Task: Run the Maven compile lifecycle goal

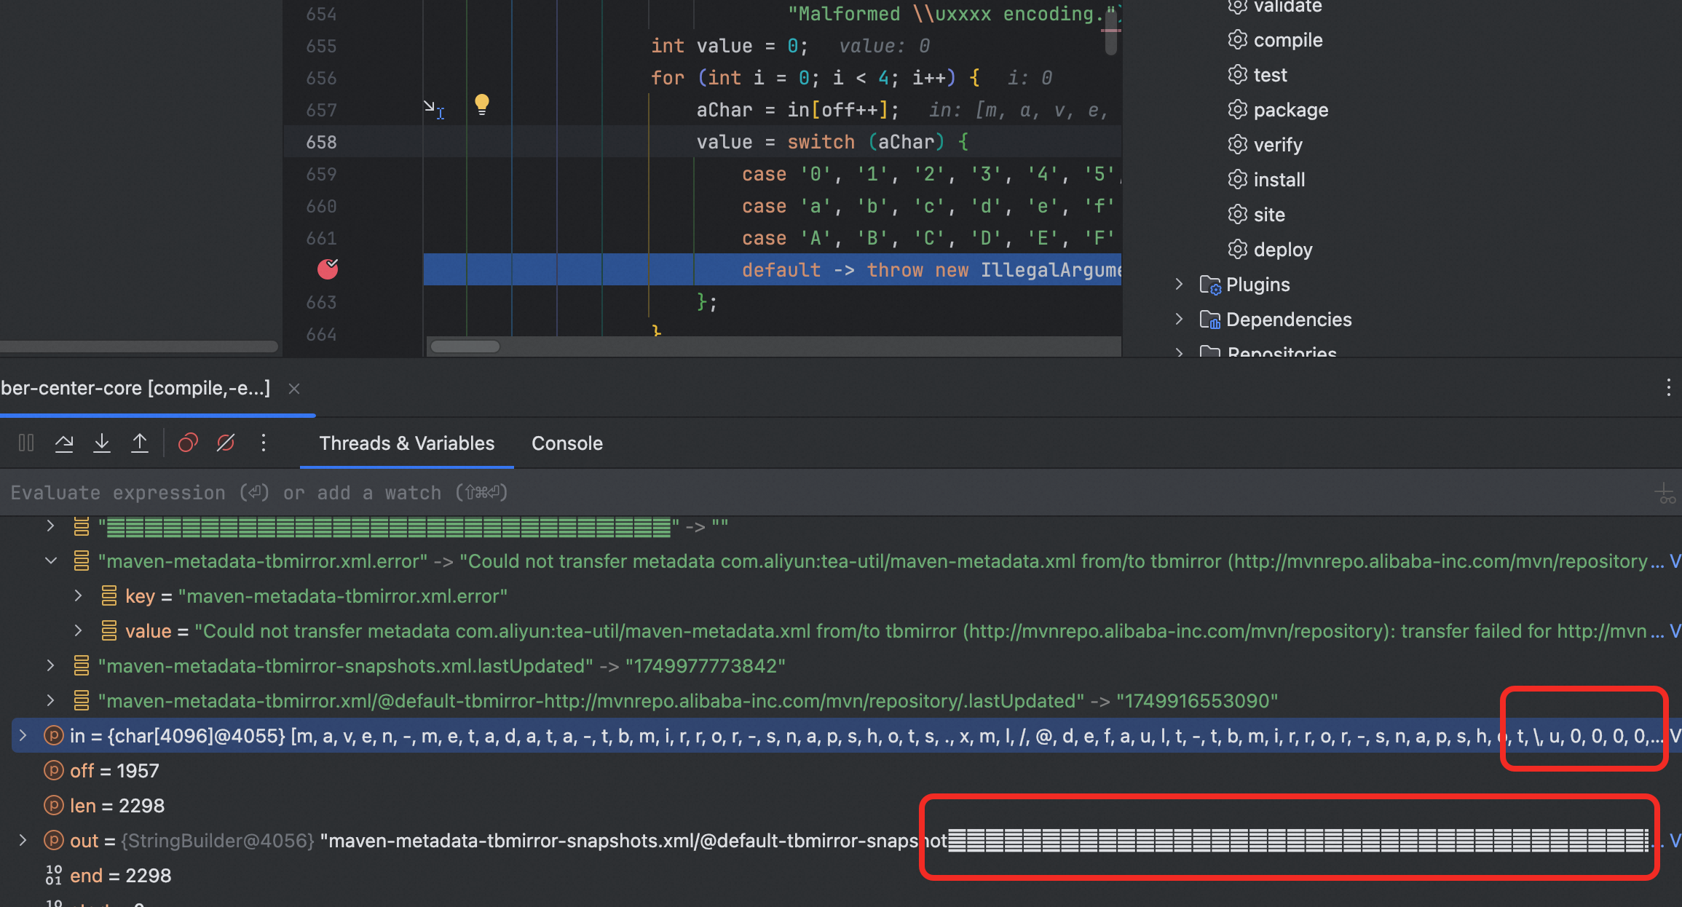Action: 1287,40
